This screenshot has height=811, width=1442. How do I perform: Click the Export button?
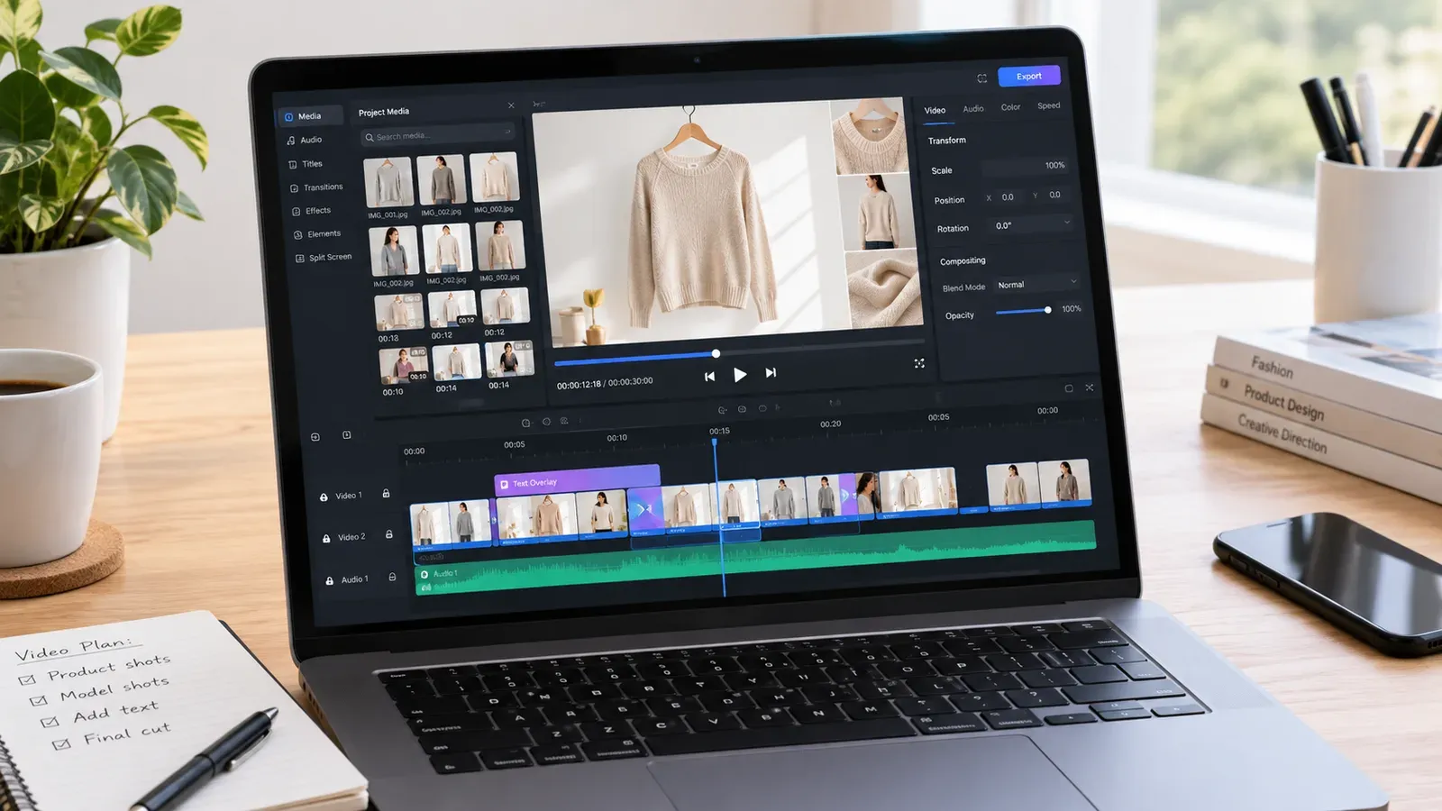click(x=1028, y=77)
